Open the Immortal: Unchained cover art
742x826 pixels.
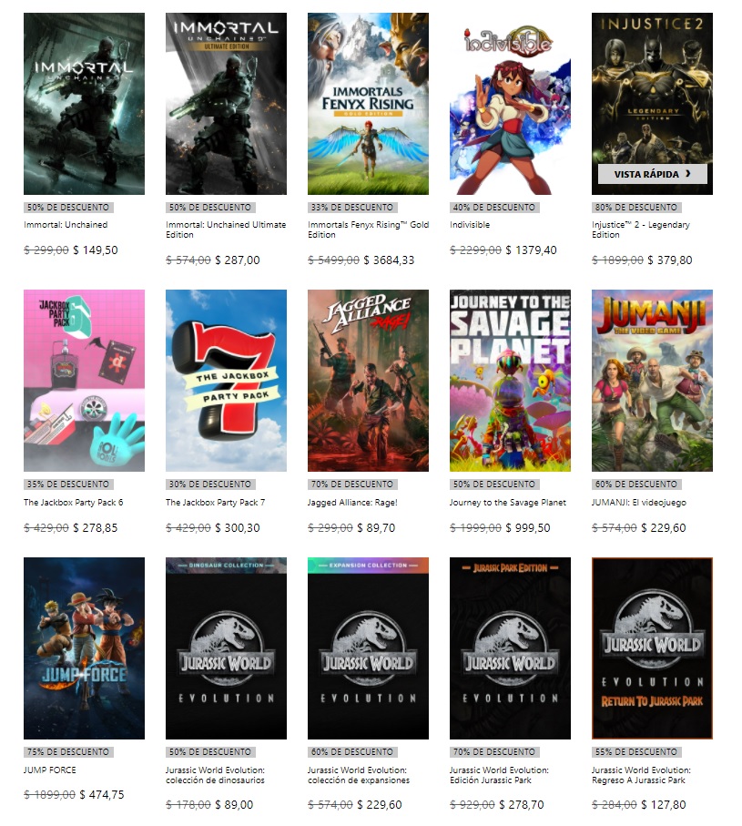point(84,104)
